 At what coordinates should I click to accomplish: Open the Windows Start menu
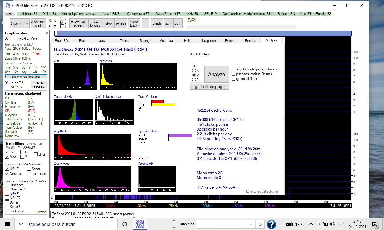[x=7, y=224]
